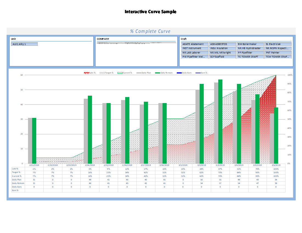Toggle the ABATE Abatement craft filter
The image size is (302, 233).
pyautogui.click(x=195, y=44)
